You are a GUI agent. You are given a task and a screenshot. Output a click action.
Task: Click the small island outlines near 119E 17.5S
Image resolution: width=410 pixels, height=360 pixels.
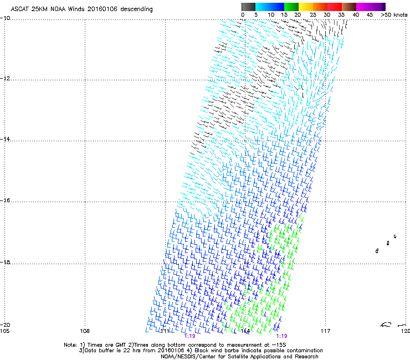coord(386,244)
